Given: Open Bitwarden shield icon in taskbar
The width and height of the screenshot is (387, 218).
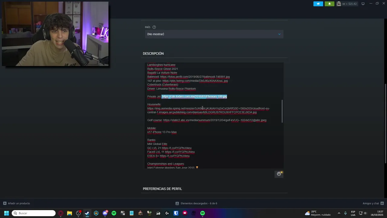Looking at the screenshot, I should 176,213.
